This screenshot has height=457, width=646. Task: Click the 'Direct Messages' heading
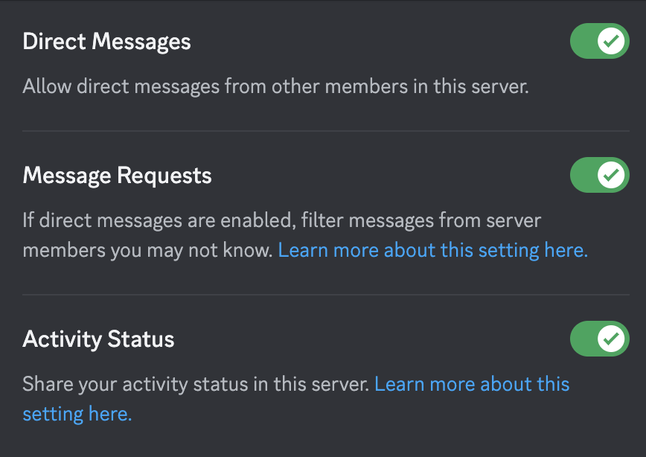point(106,42)
